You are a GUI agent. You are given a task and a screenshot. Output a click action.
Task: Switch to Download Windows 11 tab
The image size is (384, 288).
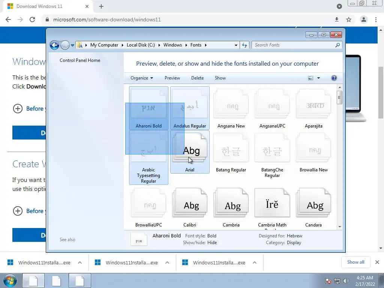(46, 6)
